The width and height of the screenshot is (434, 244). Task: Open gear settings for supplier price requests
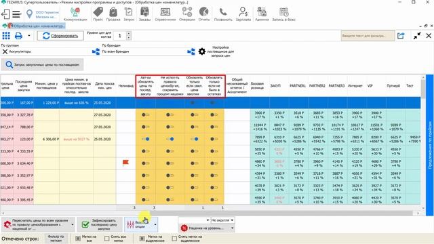(x=202, y=52)
